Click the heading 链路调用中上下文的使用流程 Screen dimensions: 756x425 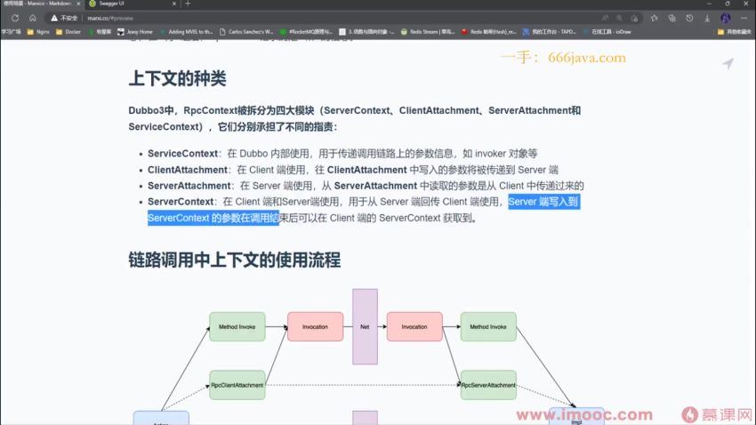(234, 261)
